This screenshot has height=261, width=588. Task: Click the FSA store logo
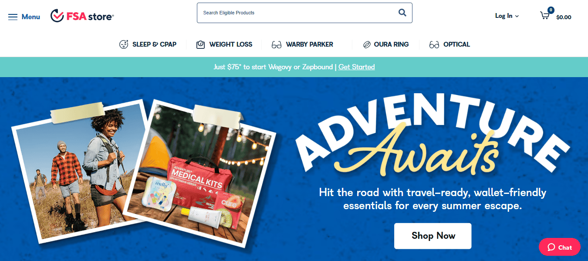coord(82,16)
